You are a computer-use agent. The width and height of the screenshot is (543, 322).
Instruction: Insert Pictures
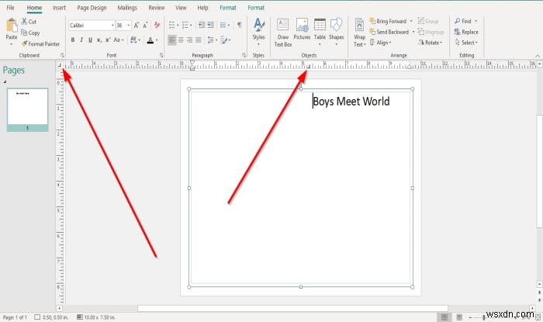pos(302,29)
